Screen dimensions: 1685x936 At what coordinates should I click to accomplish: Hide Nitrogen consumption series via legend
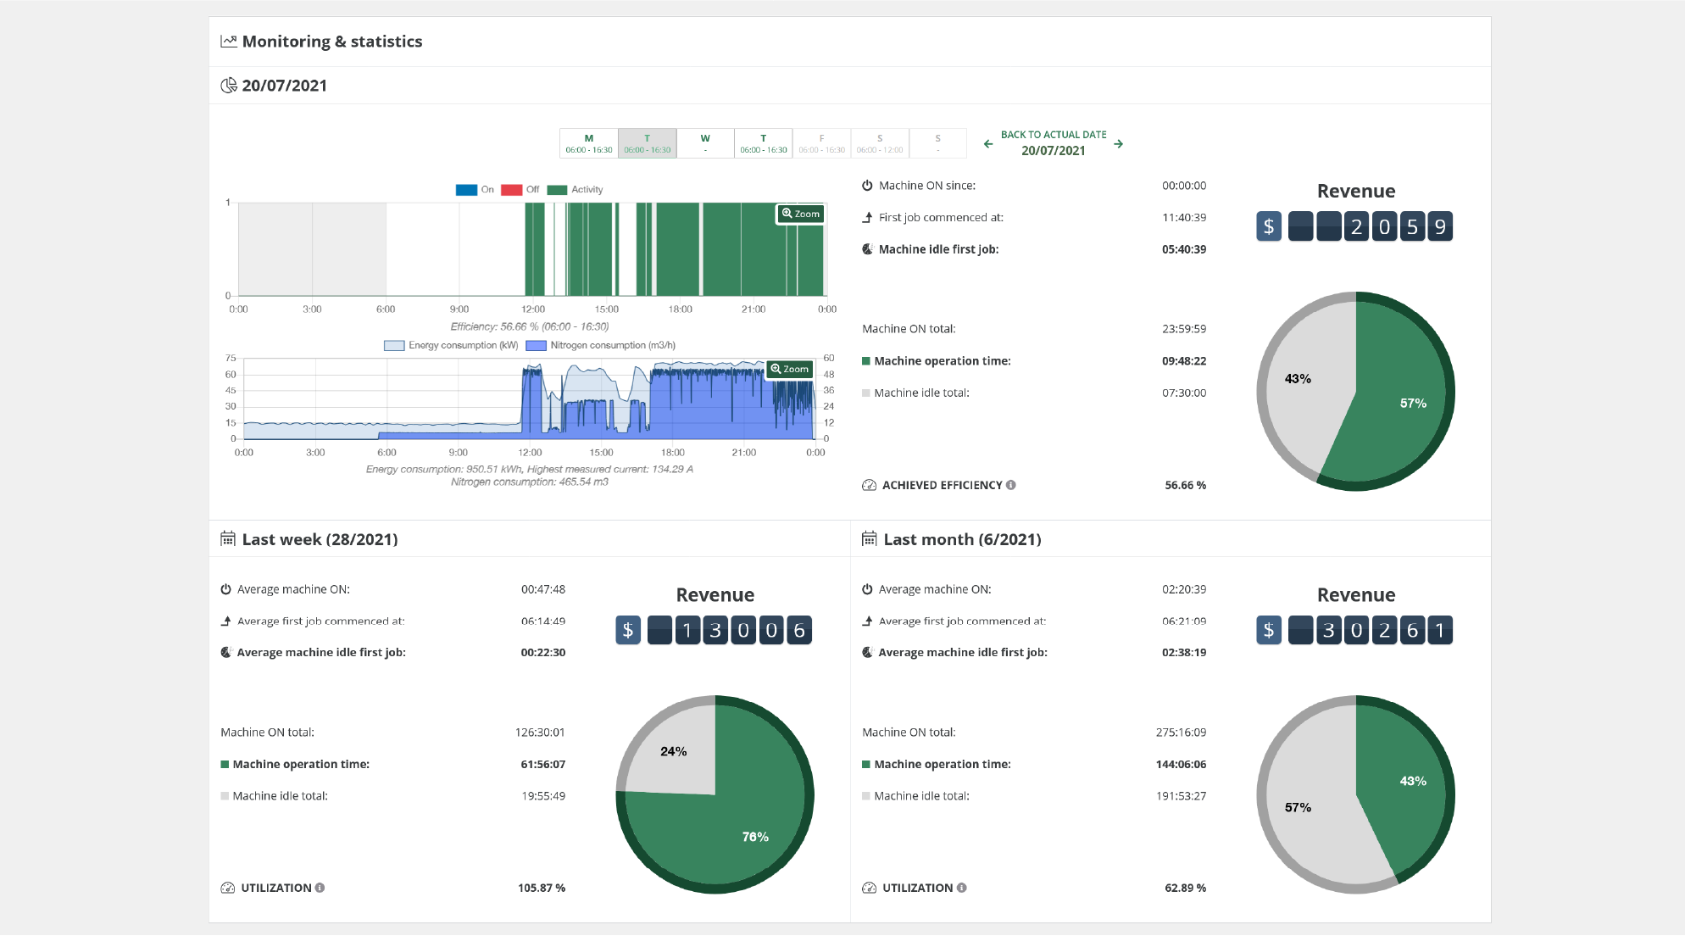[600, 346]
